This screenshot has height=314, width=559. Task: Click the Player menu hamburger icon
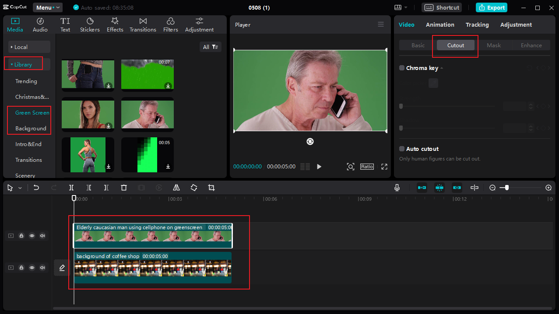coord(381,24)
